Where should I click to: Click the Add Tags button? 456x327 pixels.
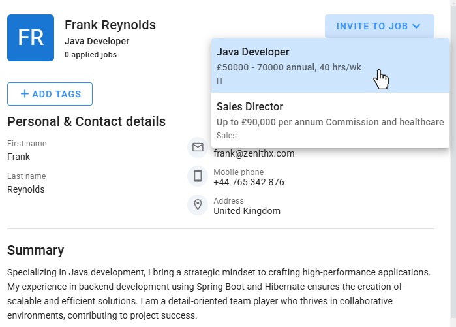coord(50,94)
